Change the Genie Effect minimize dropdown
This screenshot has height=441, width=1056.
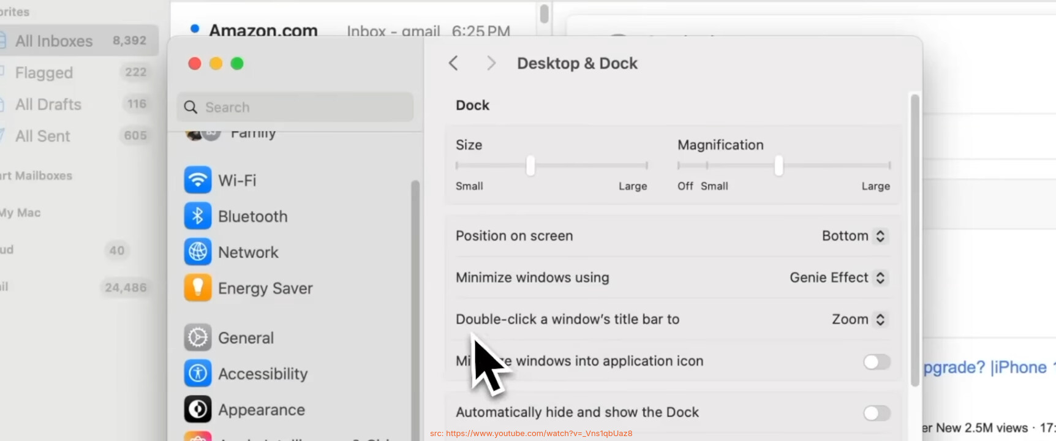(838, 277)
